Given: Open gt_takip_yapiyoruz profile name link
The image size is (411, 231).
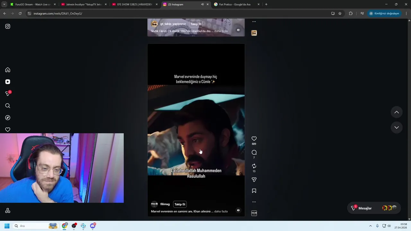Looking at the screenshot, I should (x=173, y=24).
